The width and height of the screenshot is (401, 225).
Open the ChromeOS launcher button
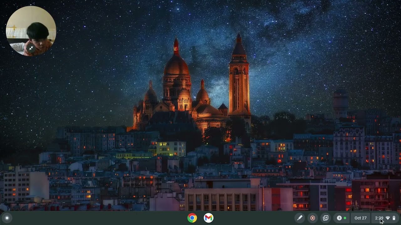click(x=7, y=218)
